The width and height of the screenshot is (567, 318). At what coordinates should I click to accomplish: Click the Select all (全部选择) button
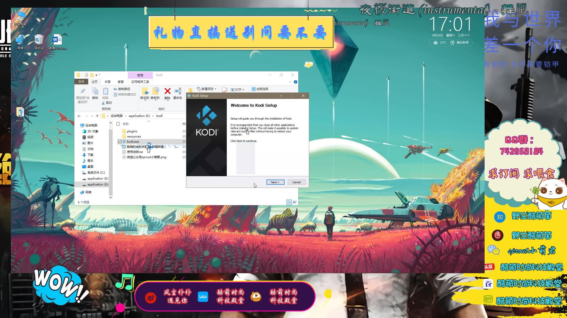pos(260,89)
